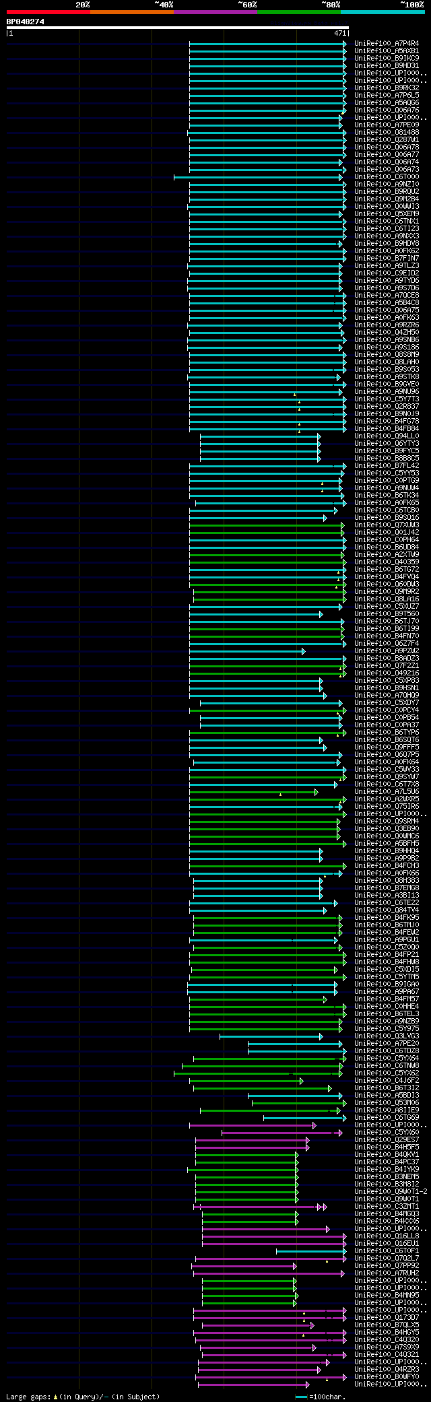431x1402 pixels.
Task: Select hit label UniRef100_Q4ZH50
Action: click(x=387, y=332)
